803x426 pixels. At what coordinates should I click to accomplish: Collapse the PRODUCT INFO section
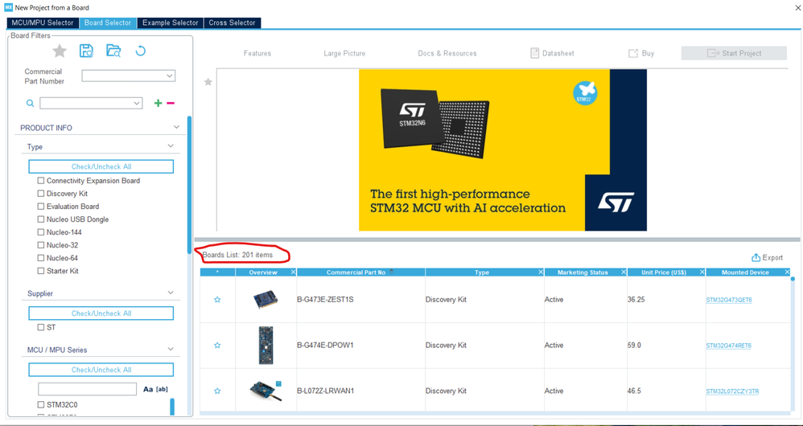click(176, 127)
